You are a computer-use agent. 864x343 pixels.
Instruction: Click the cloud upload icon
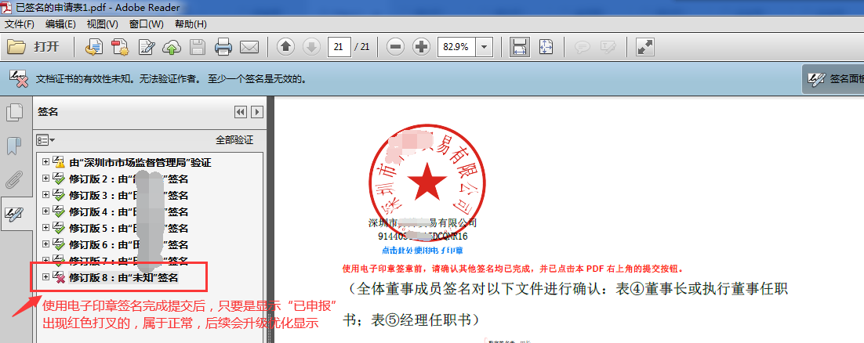172,47
